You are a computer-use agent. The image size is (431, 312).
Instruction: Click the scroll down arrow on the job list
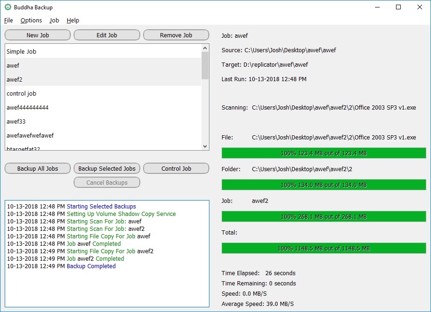(204, 146)
